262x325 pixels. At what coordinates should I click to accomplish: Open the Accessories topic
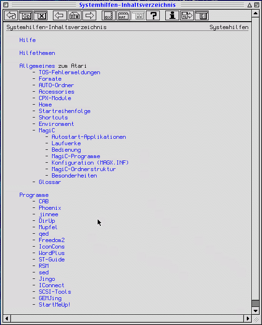57,92
